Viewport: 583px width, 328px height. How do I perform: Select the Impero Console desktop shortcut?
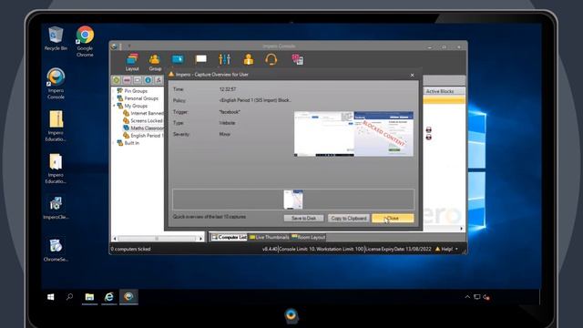click(56, 84)
